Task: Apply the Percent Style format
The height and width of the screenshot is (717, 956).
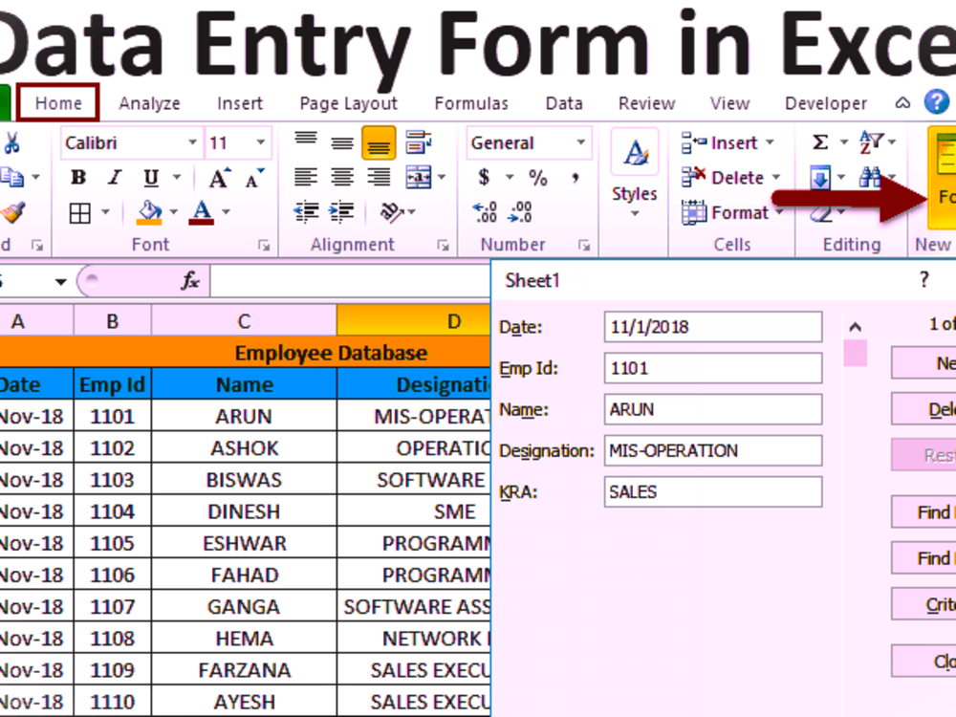Action: coord(537,178)
